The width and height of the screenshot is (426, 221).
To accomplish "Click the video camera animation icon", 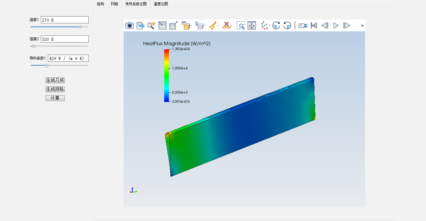I will tap(303, 25).
